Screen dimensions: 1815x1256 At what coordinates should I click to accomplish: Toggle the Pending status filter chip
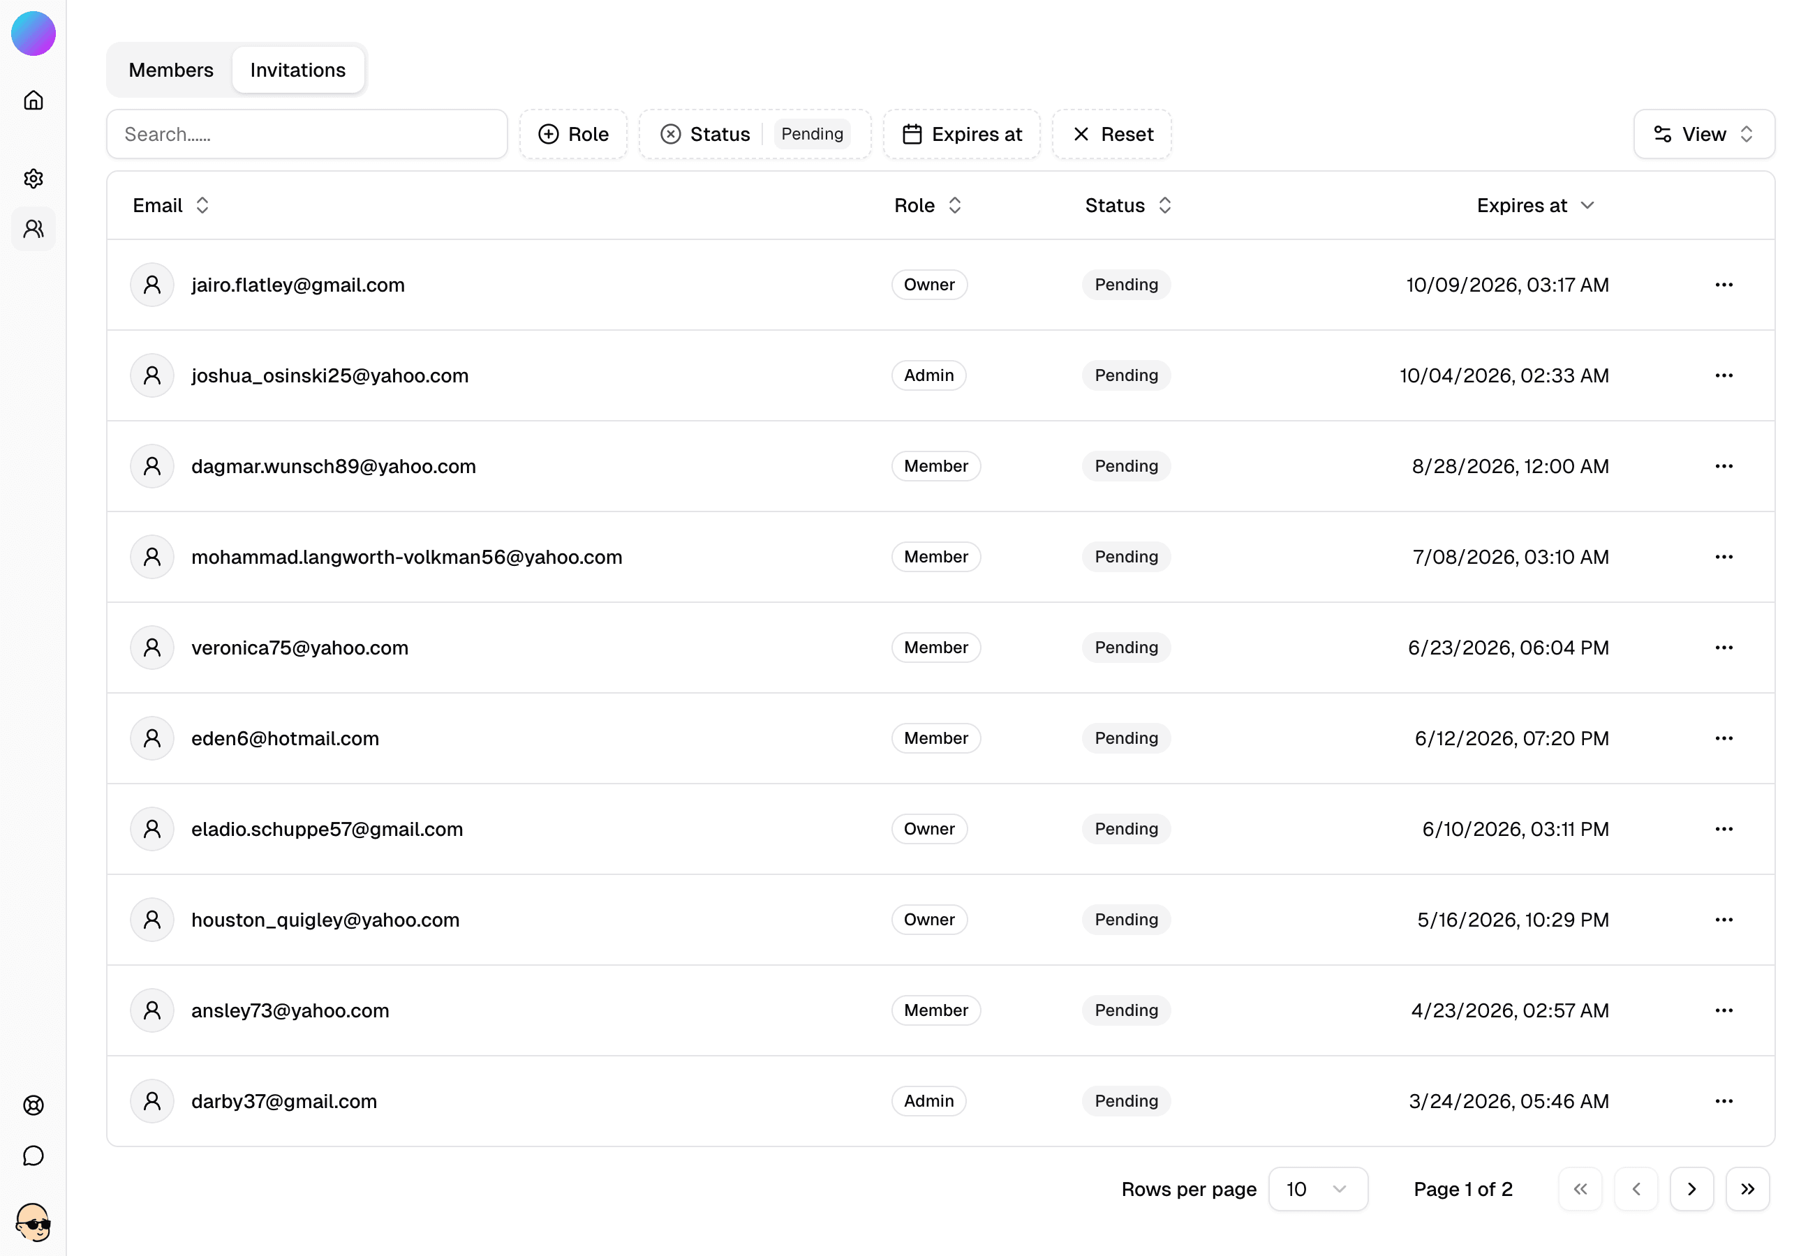[813, 133]
